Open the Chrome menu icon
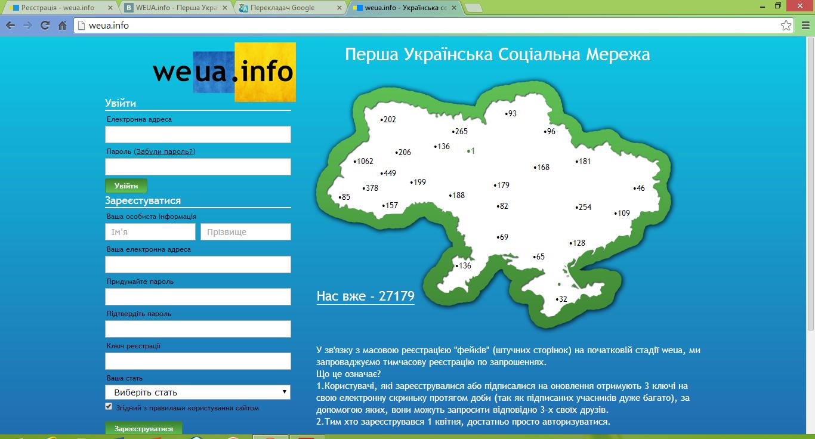 click(x=804, y=26)
